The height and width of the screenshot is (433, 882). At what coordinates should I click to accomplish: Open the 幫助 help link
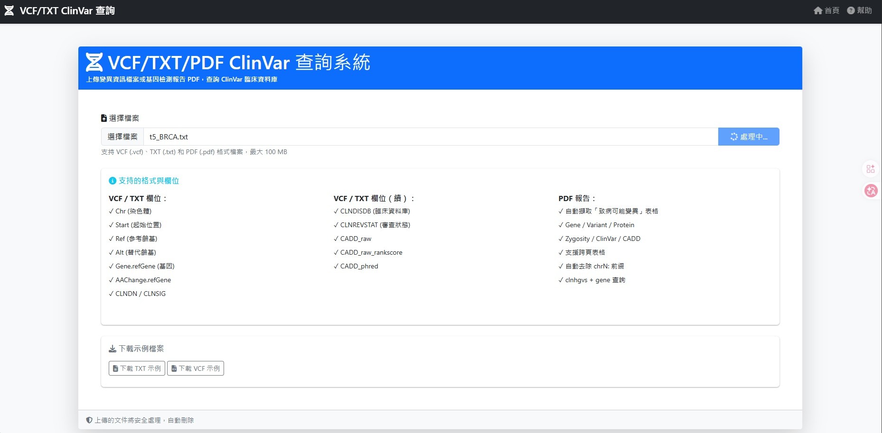(860, 10)
